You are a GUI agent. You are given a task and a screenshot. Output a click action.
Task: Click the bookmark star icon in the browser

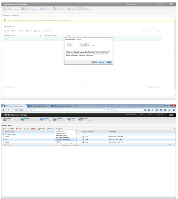[x=145, y=110]
